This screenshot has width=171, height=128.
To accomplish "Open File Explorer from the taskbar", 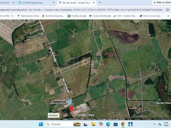I will click(93, 124).
